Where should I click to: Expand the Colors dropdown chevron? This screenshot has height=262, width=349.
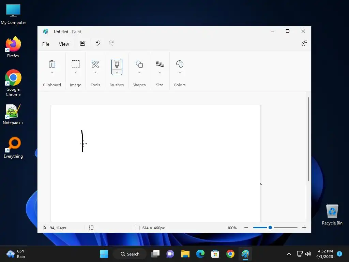[x=180, y=72]
